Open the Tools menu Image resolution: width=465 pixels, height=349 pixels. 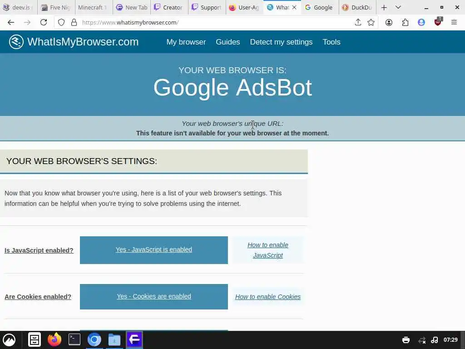(331, 42)
